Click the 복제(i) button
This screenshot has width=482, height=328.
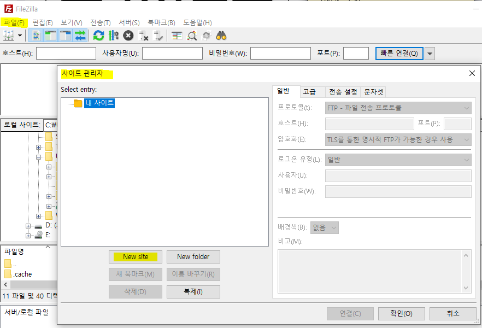click(193, 292)
